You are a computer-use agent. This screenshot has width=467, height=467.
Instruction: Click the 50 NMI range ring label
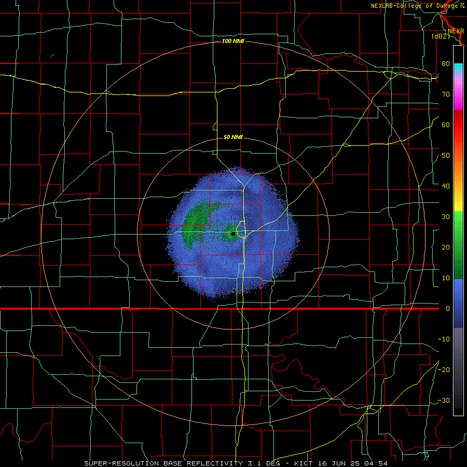click(x=233, y=137)
